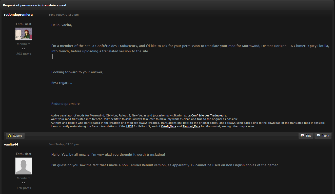View the vaelta44 username profile
This screenshot has height=194, width=335.
pyautogui.click(x=11, y=144)
